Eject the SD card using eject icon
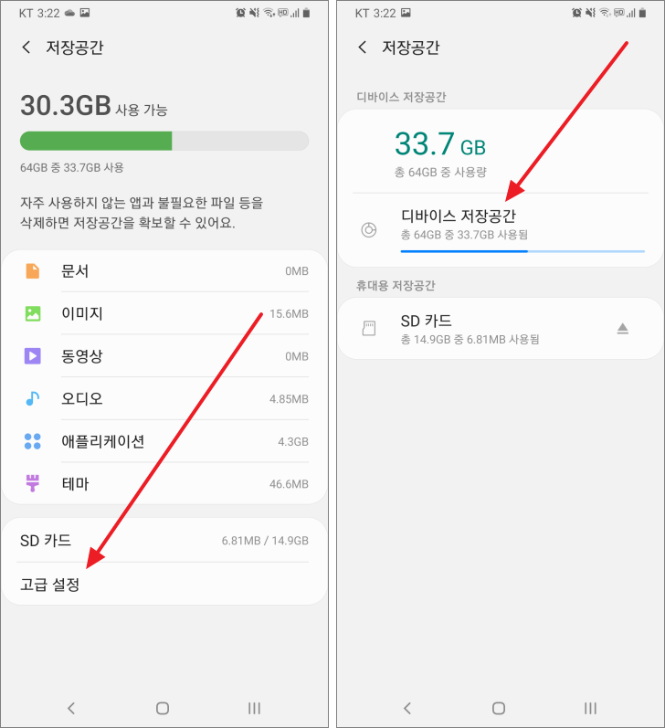This screenshot has height=728, width=665. point(623,329)
